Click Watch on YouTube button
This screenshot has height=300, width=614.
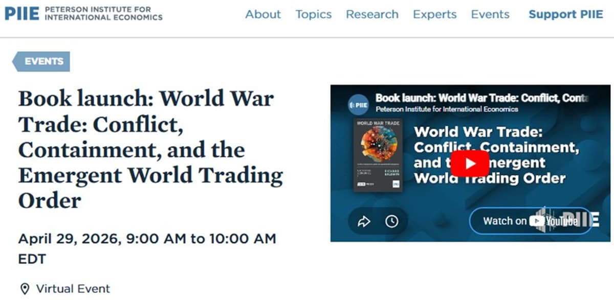pos(530,221)
